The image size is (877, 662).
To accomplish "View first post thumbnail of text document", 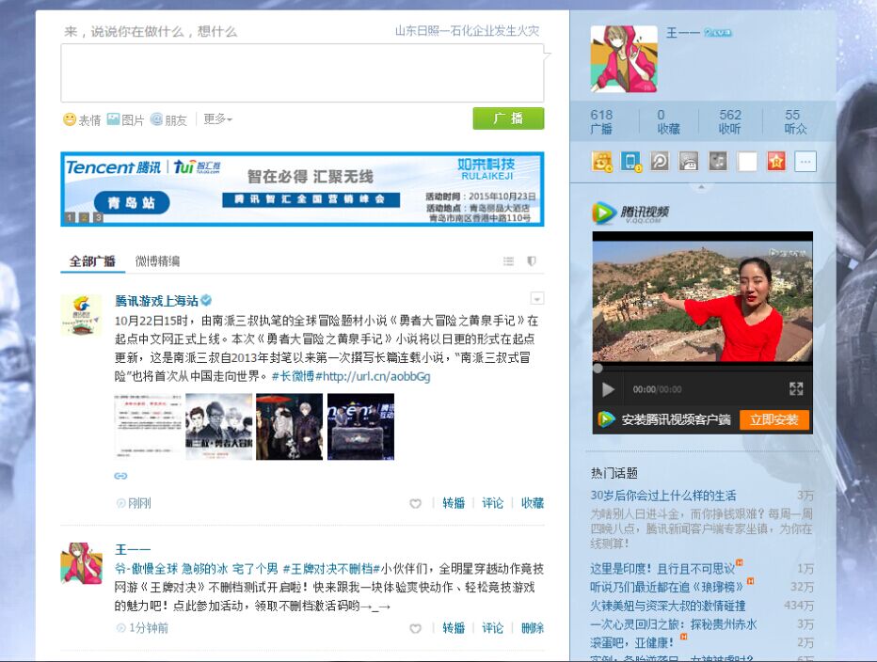I will click(149, 427).
